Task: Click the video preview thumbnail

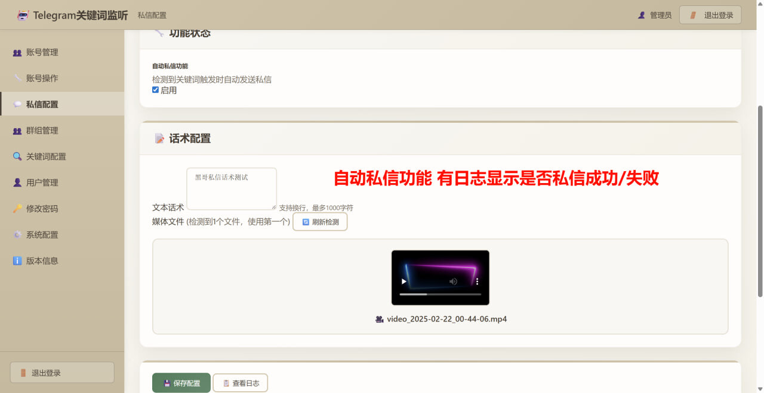Action: pos(440,278)
